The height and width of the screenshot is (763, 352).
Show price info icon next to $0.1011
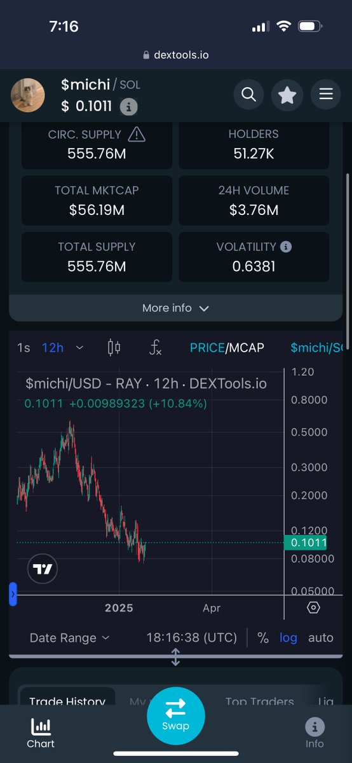pos(128,107)
